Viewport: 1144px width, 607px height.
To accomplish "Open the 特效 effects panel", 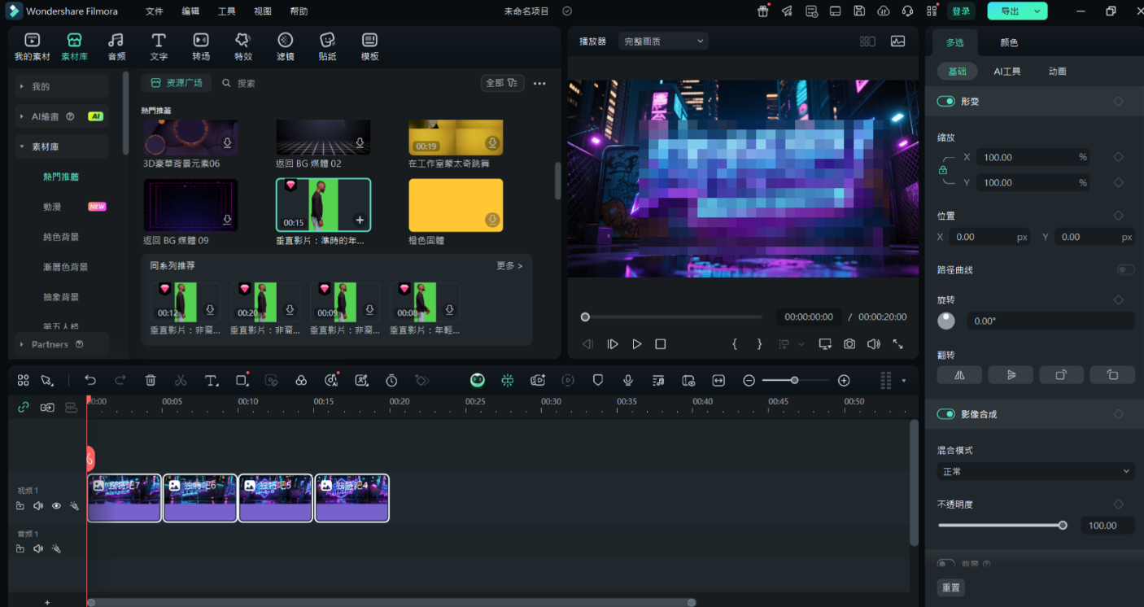I will coord(242,46).
